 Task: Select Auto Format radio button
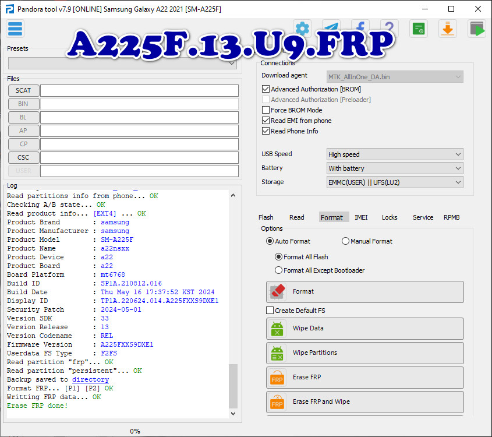pos(270,241)
